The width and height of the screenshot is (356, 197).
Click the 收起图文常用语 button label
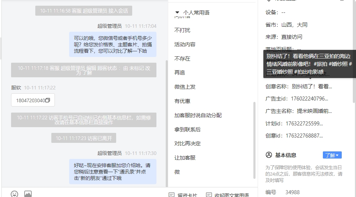(232, 195)
